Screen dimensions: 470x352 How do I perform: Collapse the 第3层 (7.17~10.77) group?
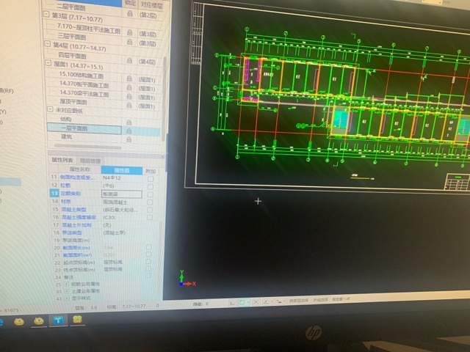[x=46, y=14]
